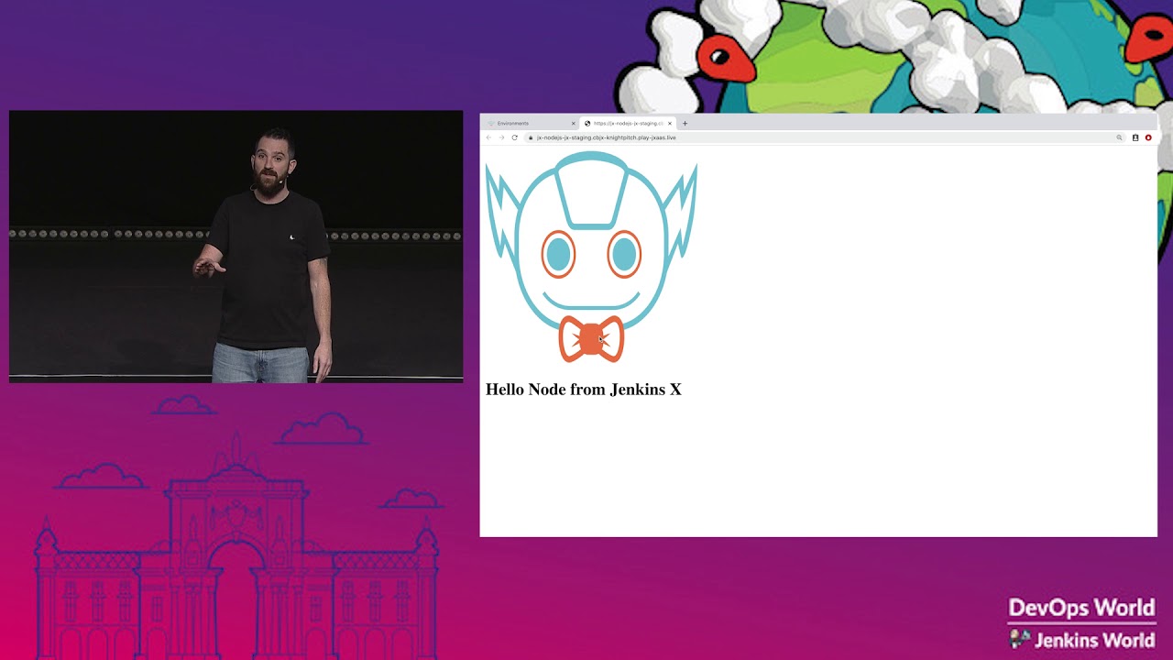The width and height of the screenshot is (1173, 660).
Task: Click the Jenkins X robot logo image
Action: [x=591, y=258]
